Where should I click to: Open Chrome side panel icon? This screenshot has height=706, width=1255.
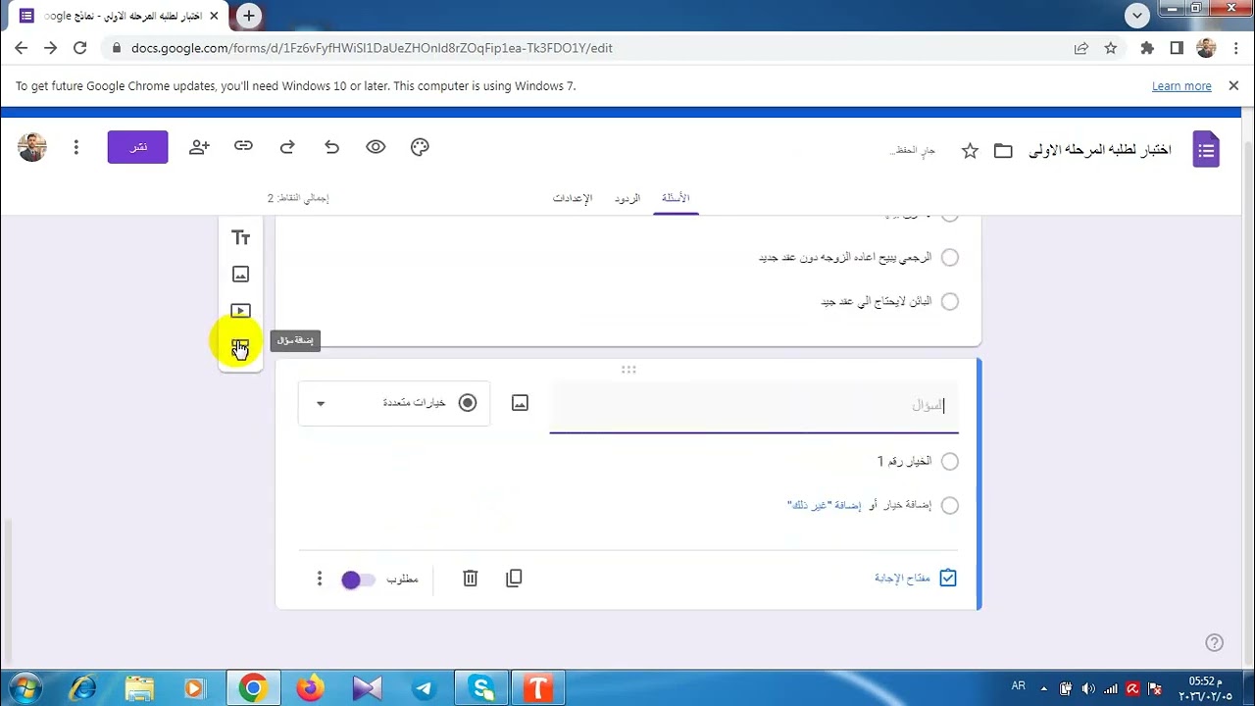tap(1177, 47)
